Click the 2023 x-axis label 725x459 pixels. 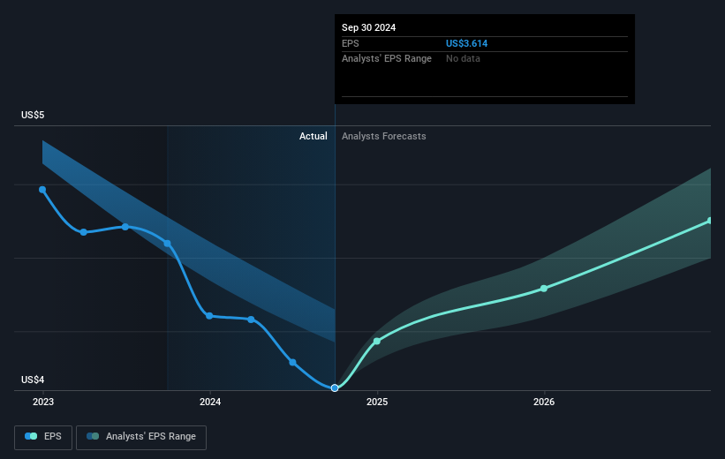43,403
